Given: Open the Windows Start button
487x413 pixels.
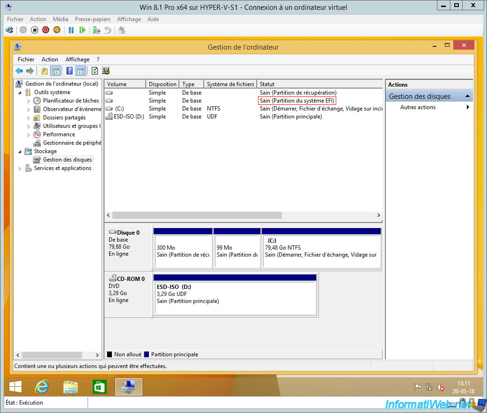Looking at the screenshot, I should [x=15, y=387].
